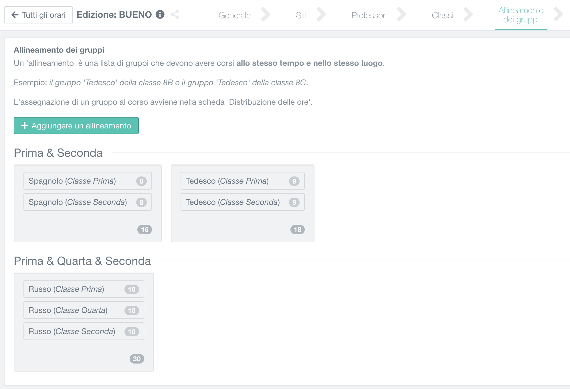Screen dimensions: 570x389
Task: Switch to the Professori tab
Action: click(x=369, y=15)
